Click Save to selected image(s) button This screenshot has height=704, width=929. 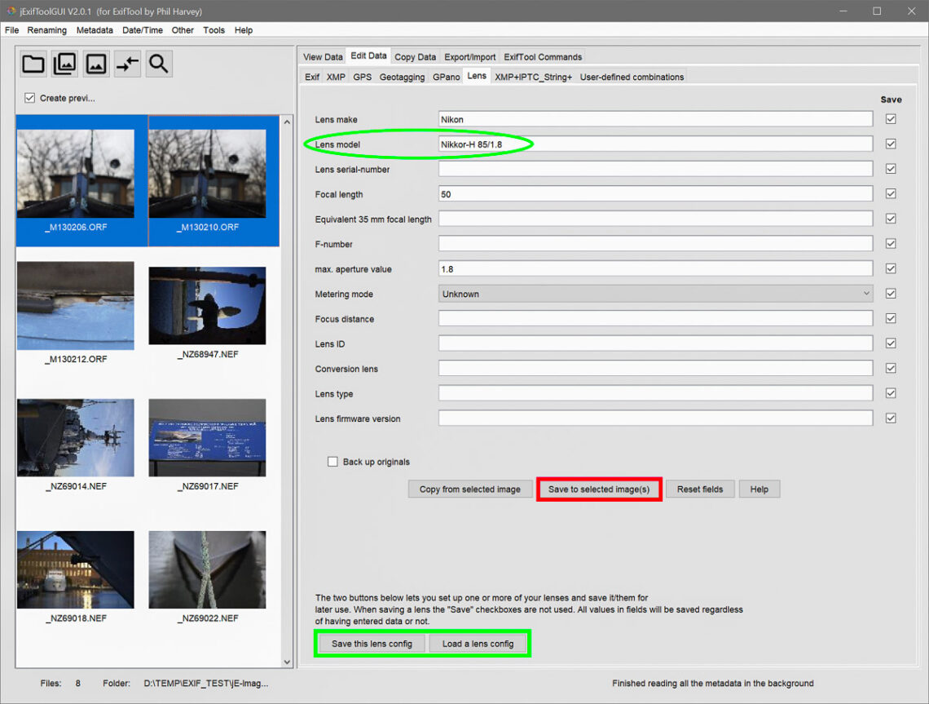tap(599, 489)
